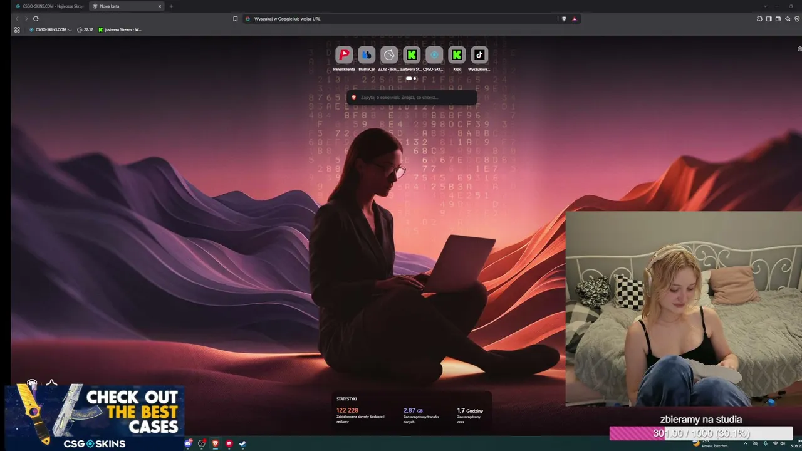The height and width of the screenshot is (451, 802).
Task: Click the browser forward arrow
Action: (x=26, y=19)
